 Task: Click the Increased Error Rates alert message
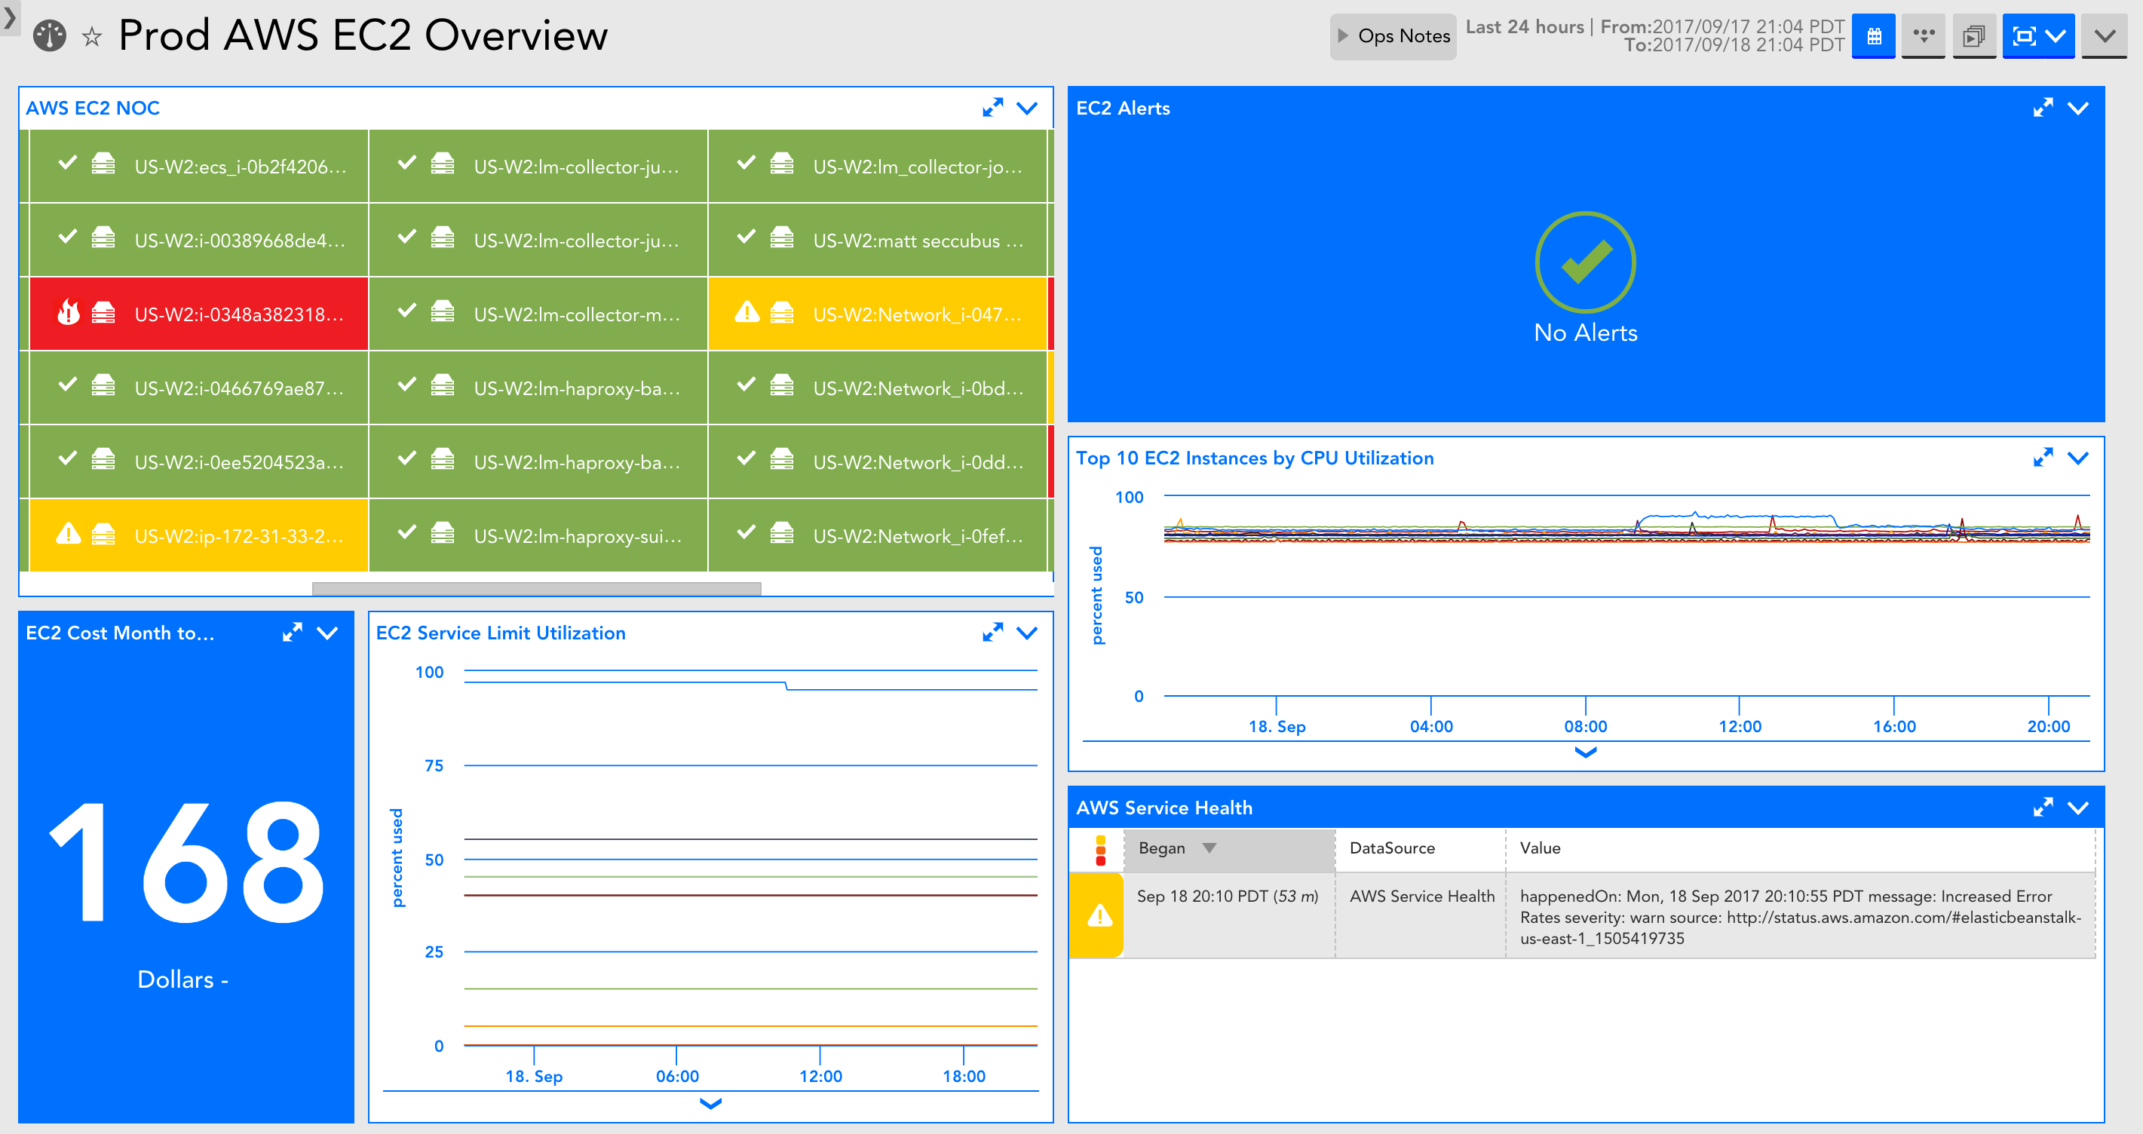(1800, 917)
